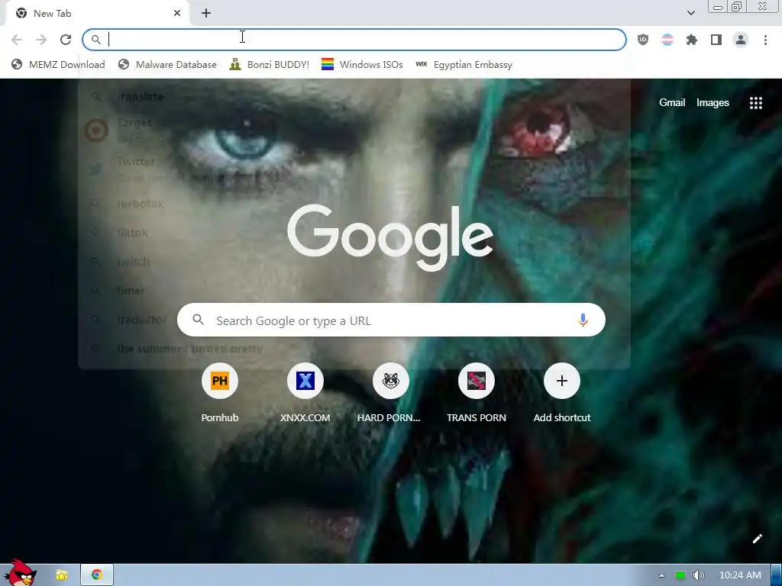The image size is (782, 586).
Task: Click the back navigation arrow
Action: click(x=17, y=40)
